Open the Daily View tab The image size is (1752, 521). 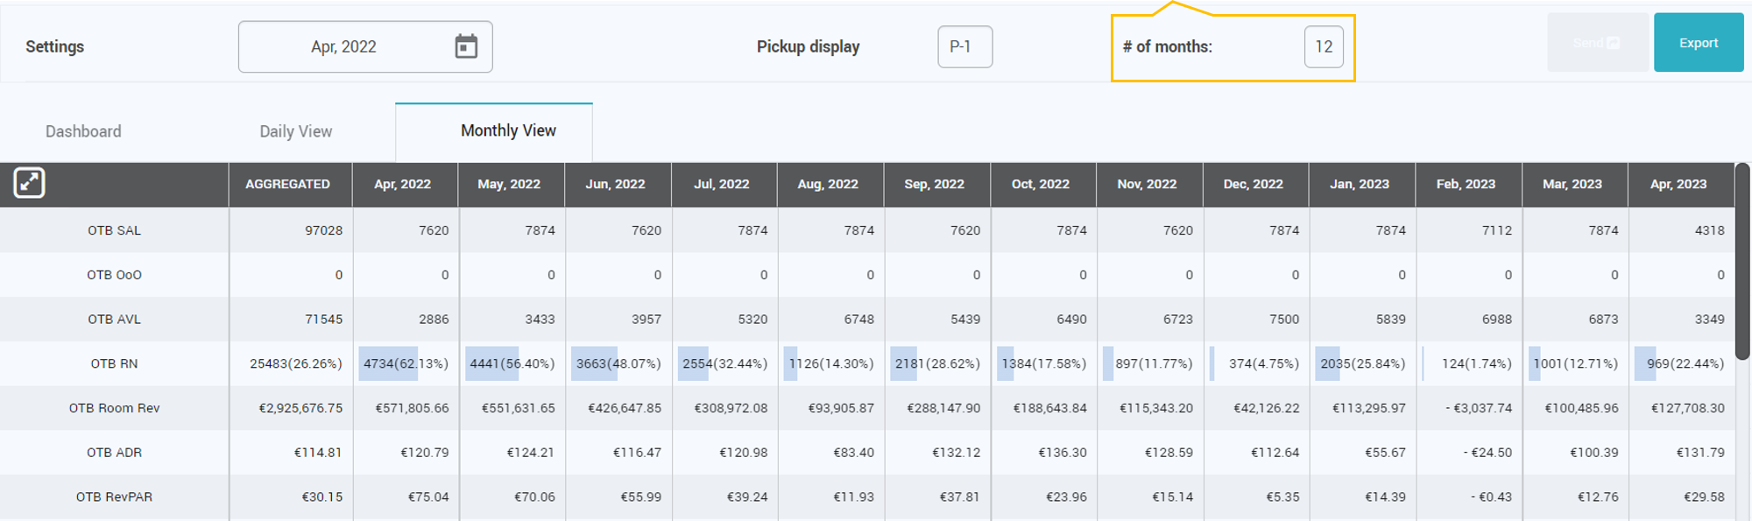(295, 131)
